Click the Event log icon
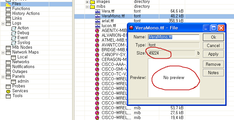Viewport: 234px width, 120px height. [x=14, y=38]
